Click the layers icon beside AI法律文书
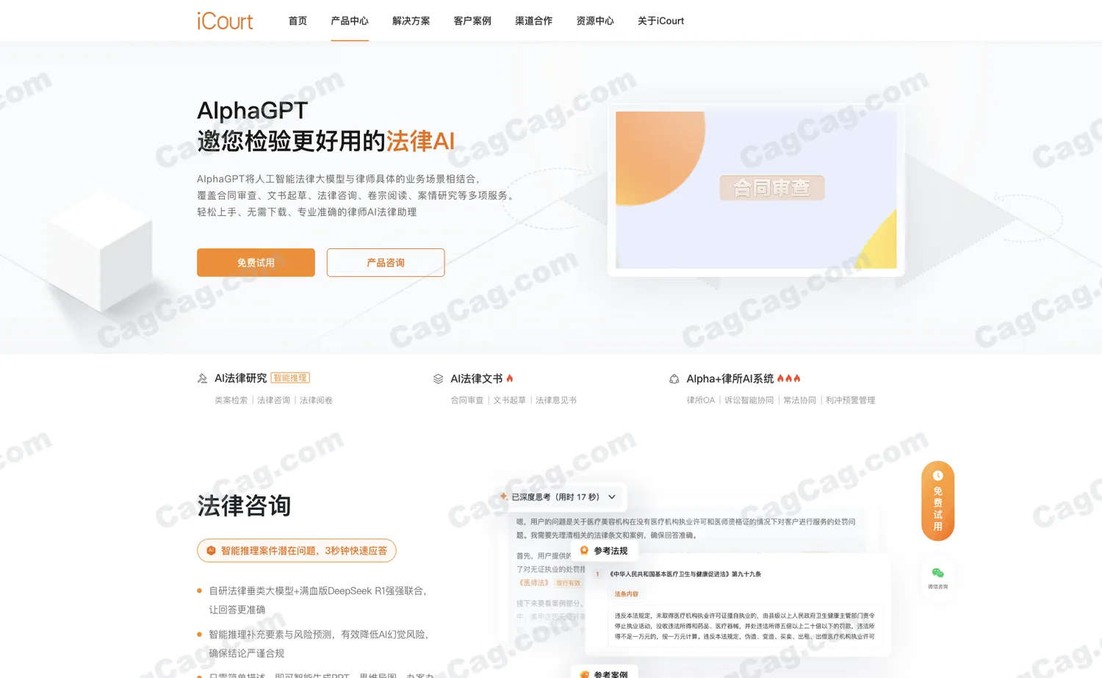This screenshot has width=1102, height=678. [438, 378]
